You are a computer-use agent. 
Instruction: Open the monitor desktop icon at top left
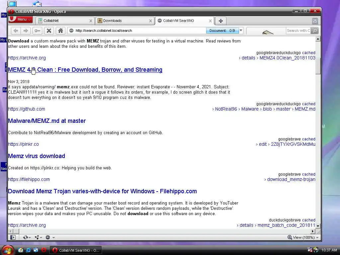pos(12,3)
